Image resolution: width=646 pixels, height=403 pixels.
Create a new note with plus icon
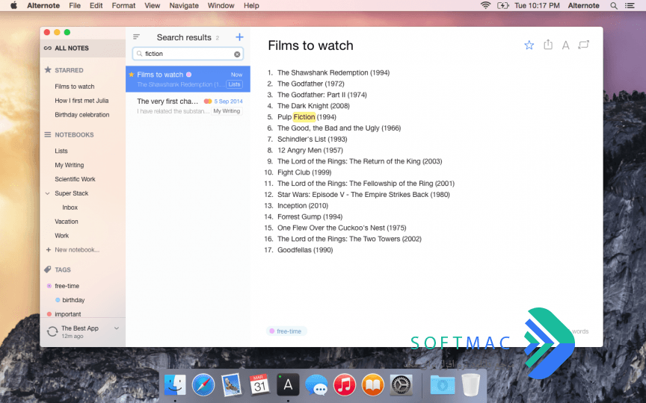(239, 37)
